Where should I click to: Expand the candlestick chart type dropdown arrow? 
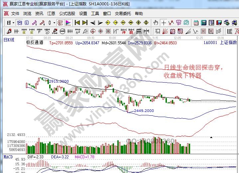coord(55,23)
